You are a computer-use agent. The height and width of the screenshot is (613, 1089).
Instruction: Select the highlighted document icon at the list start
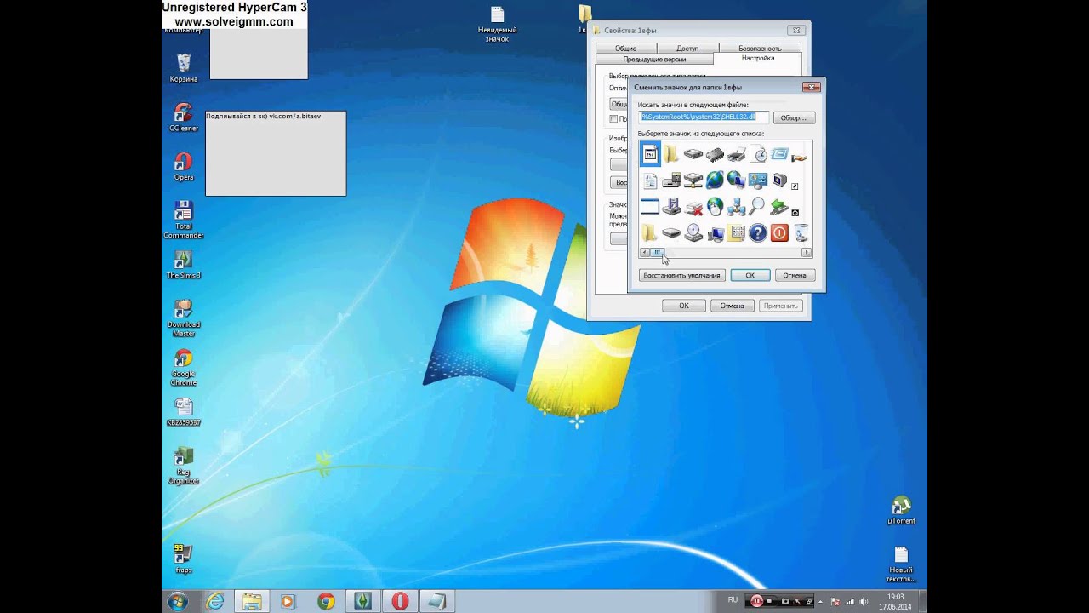[x=650, y=154]
